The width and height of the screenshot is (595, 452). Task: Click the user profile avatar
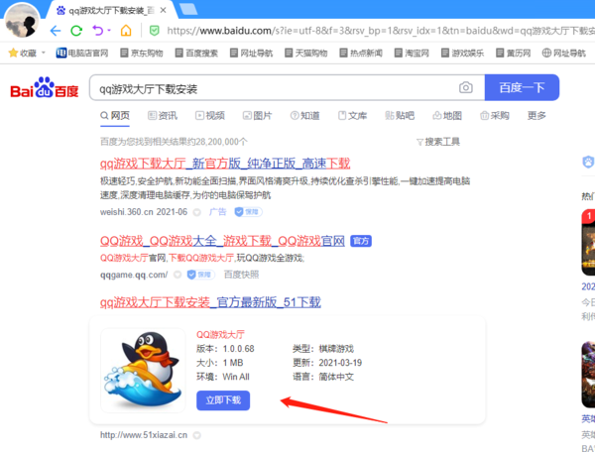[x=22, y=21]
